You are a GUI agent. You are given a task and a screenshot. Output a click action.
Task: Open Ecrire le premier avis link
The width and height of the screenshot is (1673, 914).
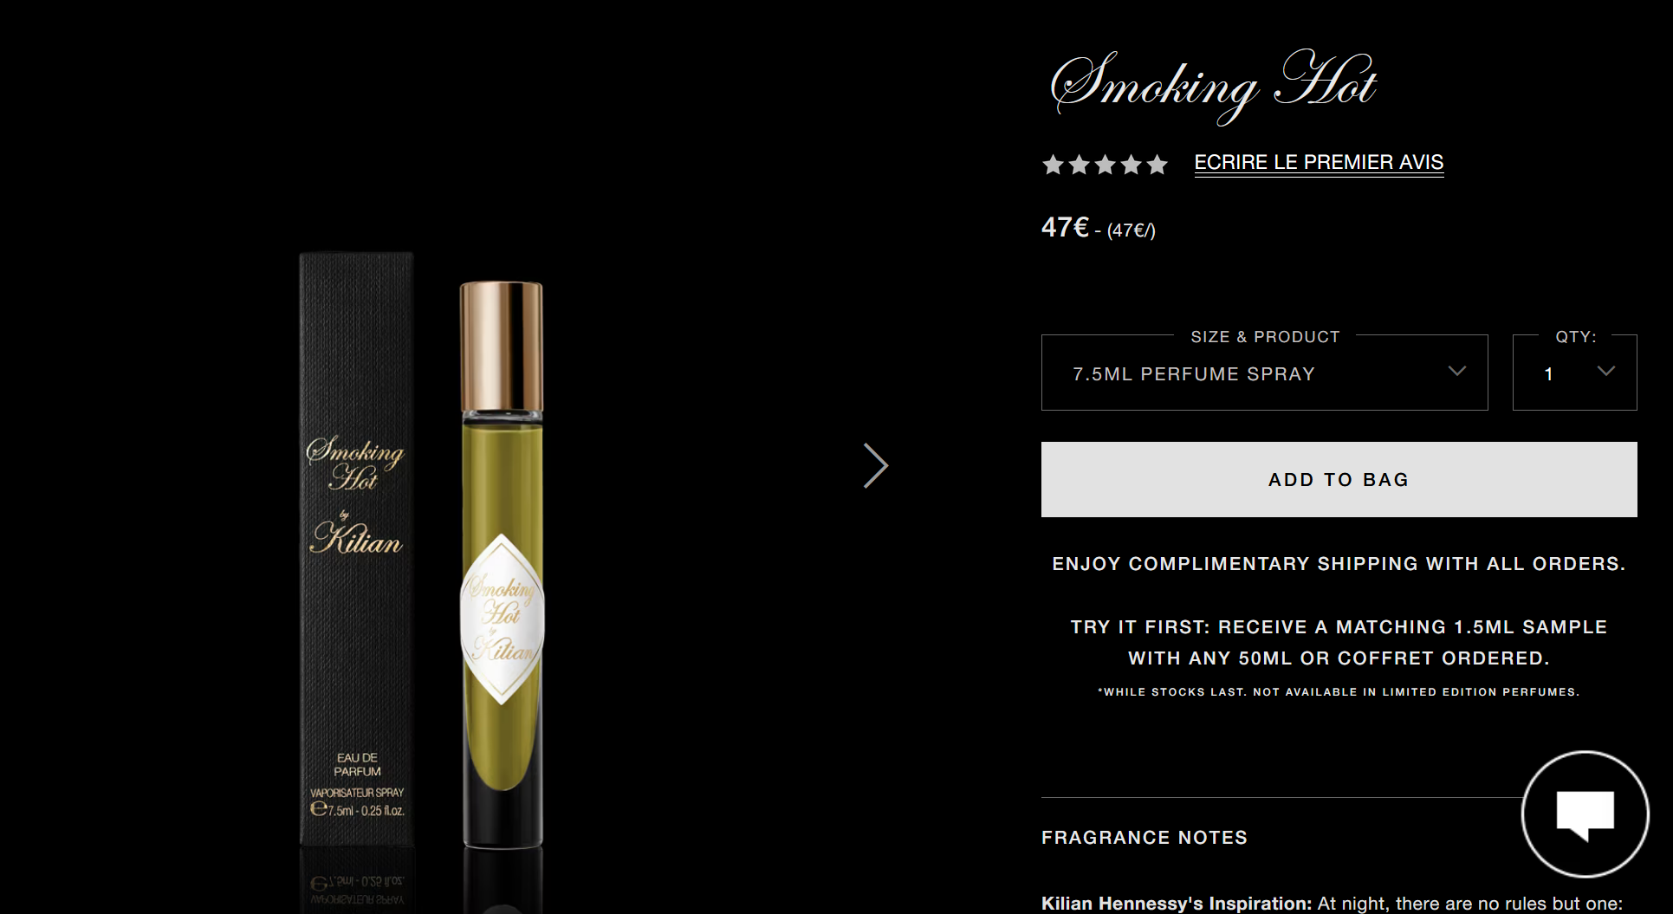[x=1319, y=163]
